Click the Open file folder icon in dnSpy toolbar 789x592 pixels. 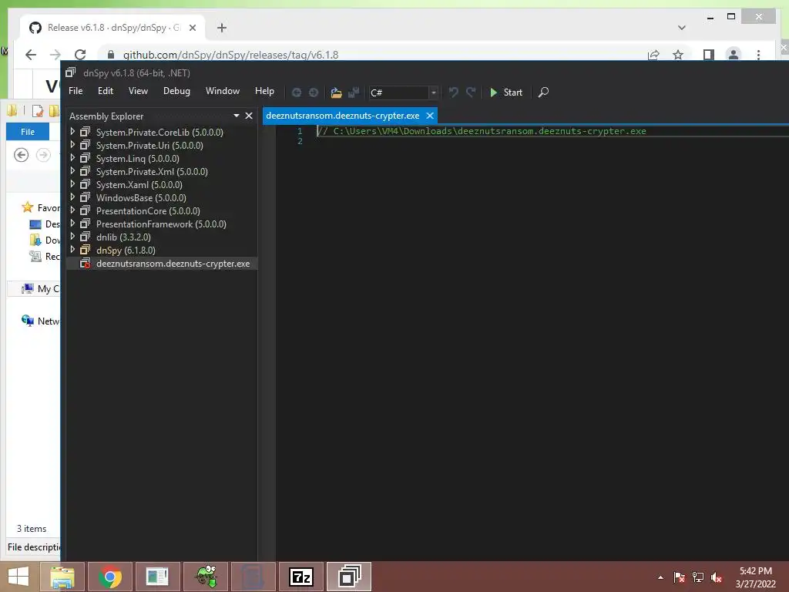336,92
